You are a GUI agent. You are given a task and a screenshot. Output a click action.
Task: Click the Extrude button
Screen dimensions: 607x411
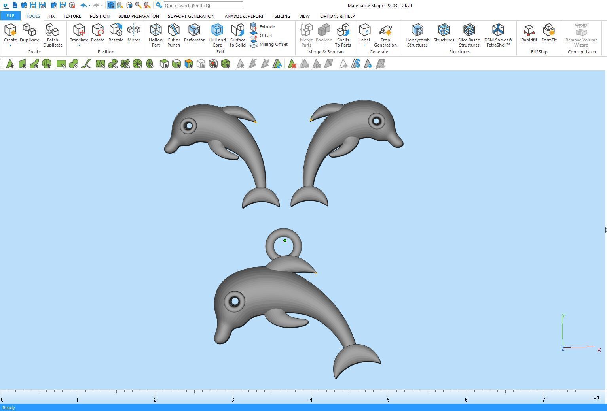(263, 27)
